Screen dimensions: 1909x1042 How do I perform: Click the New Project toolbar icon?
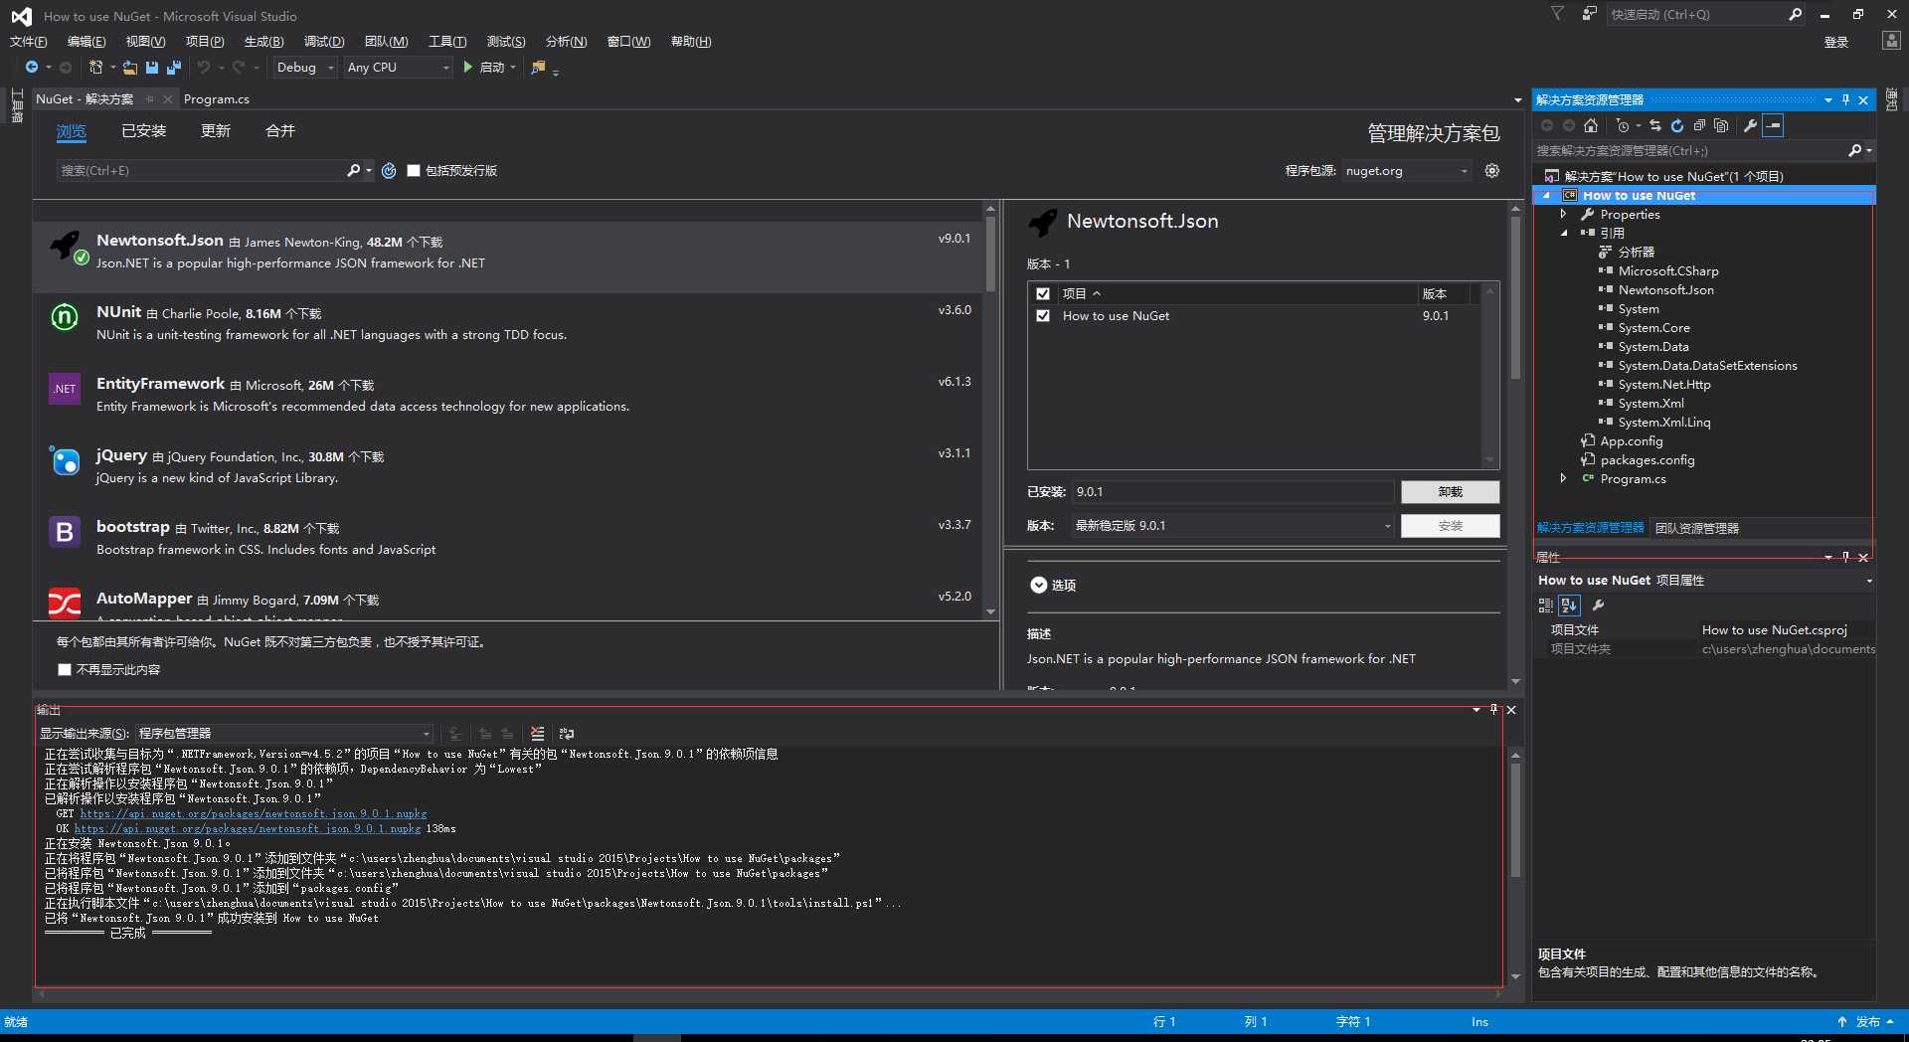(x=95, y=67)
